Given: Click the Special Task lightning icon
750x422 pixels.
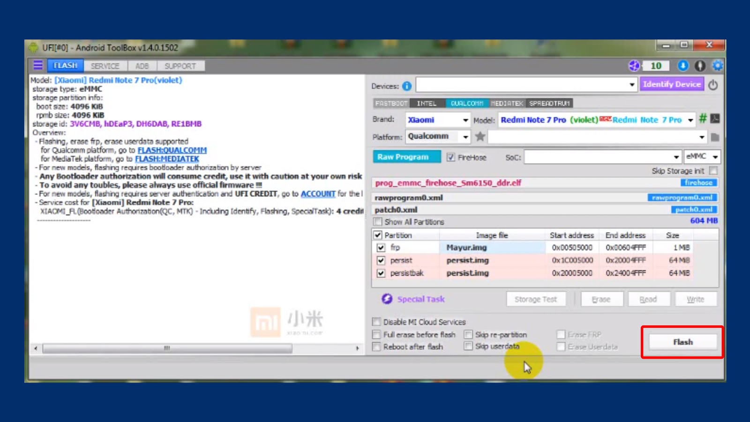Looking at the screenshot, I should [x=387, y=299].
